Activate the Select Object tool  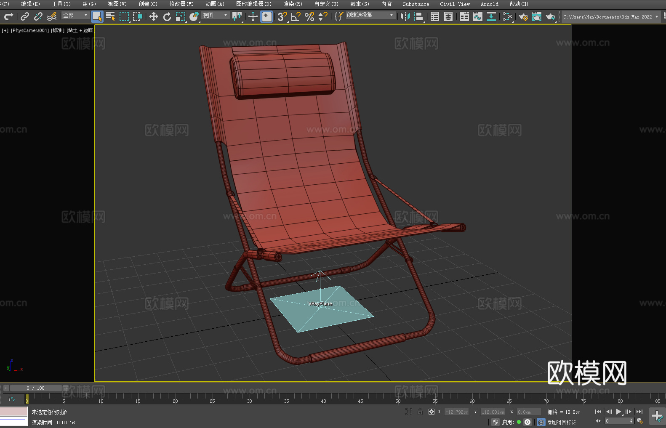(x=97, y=16)
